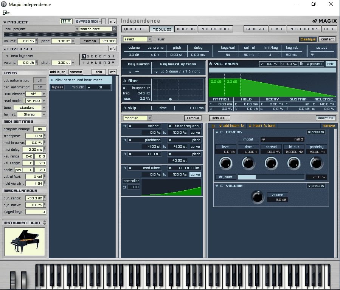Open the read model RF-HDD dropdown
This screenshot has width=340, height=290.
click(44, 101)
